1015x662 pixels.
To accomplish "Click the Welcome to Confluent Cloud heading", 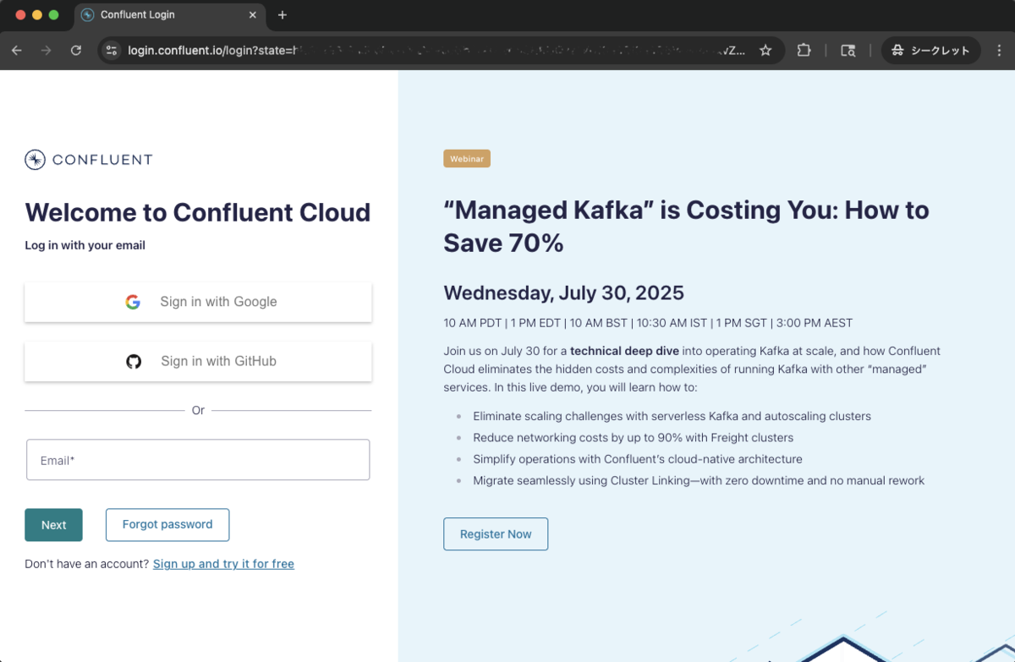I will click(198, 212).
